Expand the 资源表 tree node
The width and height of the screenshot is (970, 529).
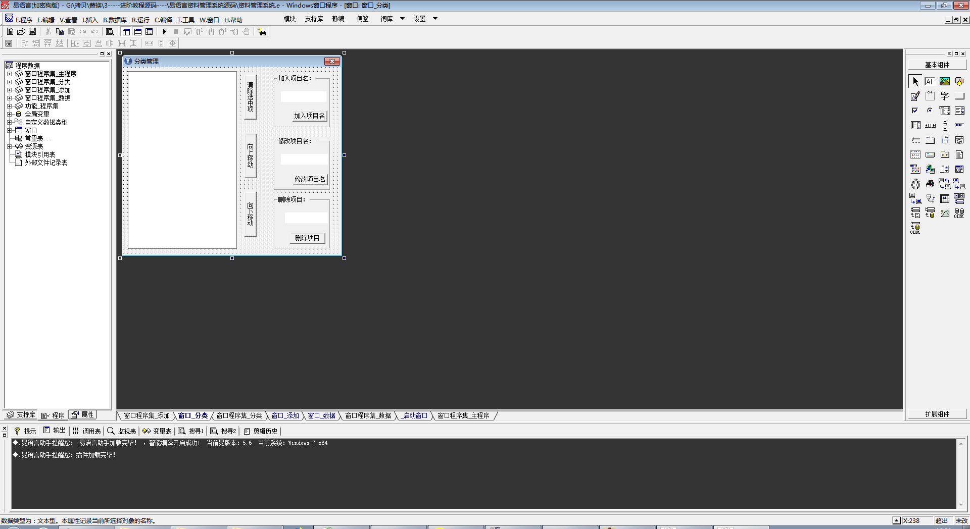click(x=9, y=146)
